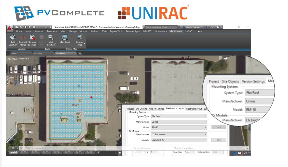288x167 pixels.
Task: Switch to the Electrical Layout tab
Action: coord(194,109)
